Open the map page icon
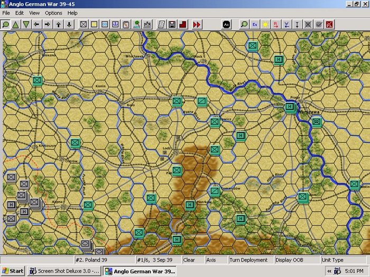 tap(126, 24)
